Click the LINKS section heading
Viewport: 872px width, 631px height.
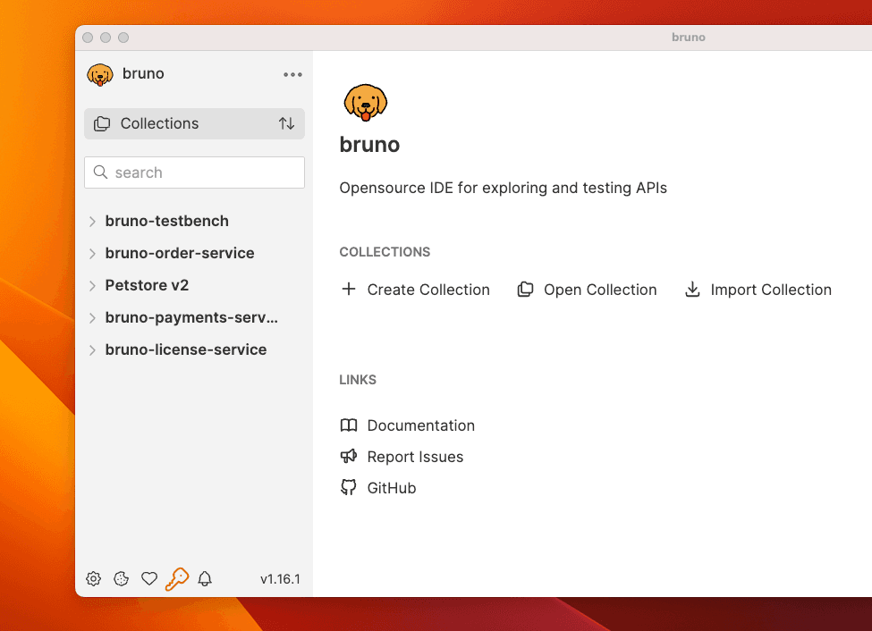(x=358, y=380)
